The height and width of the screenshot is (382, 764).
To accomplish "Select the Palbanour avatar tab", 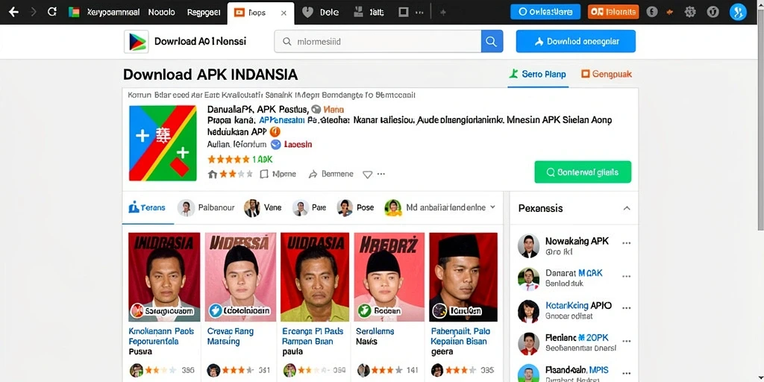I will 206,207.
